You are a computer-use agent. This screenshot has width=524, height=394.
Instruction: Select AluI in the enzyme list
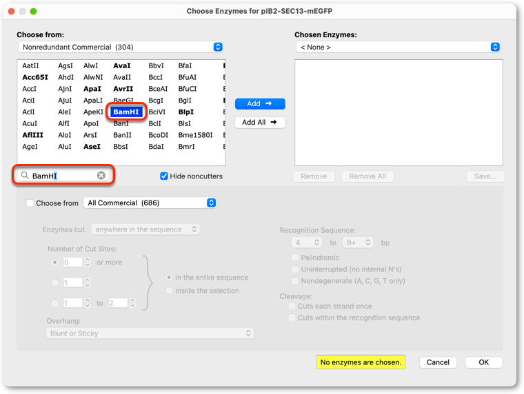65,147
